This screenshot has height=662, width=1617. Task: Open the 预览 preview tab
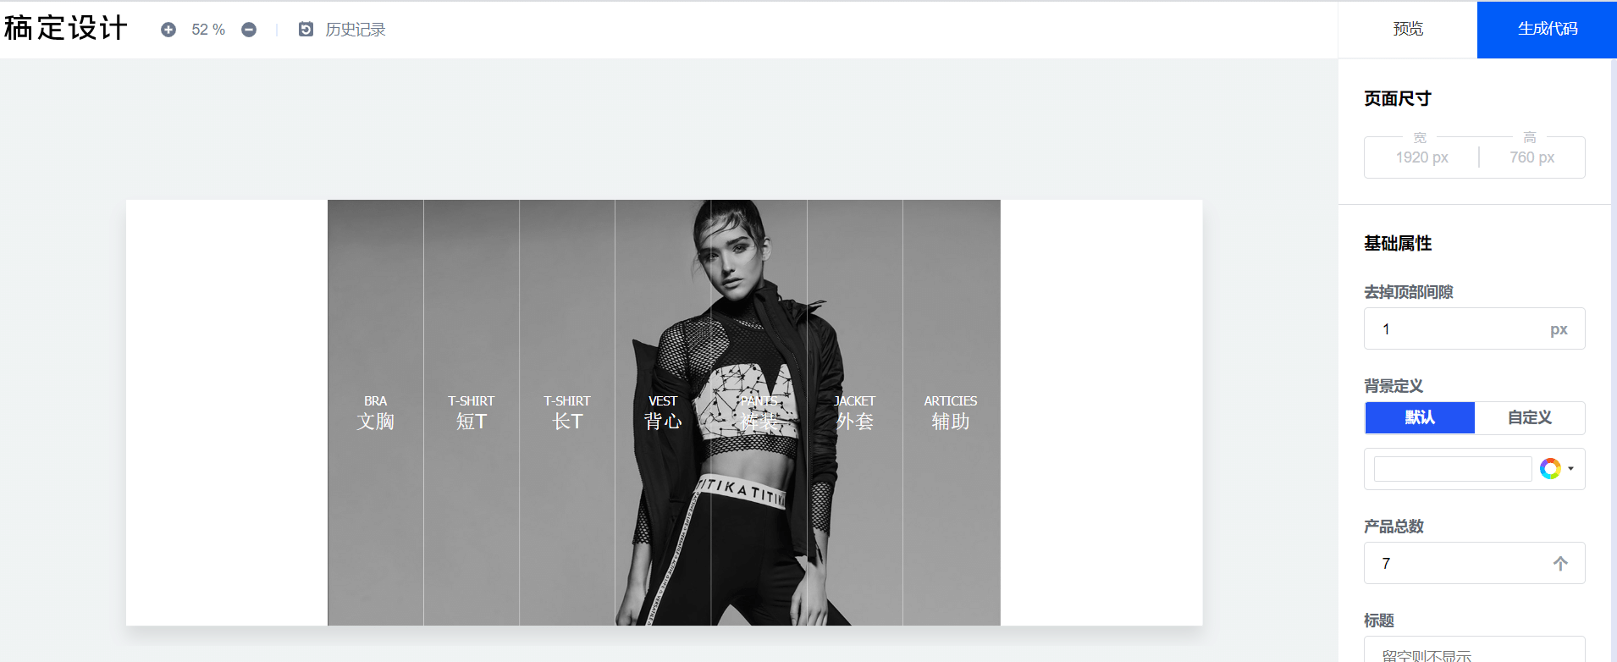(1408, 30)
